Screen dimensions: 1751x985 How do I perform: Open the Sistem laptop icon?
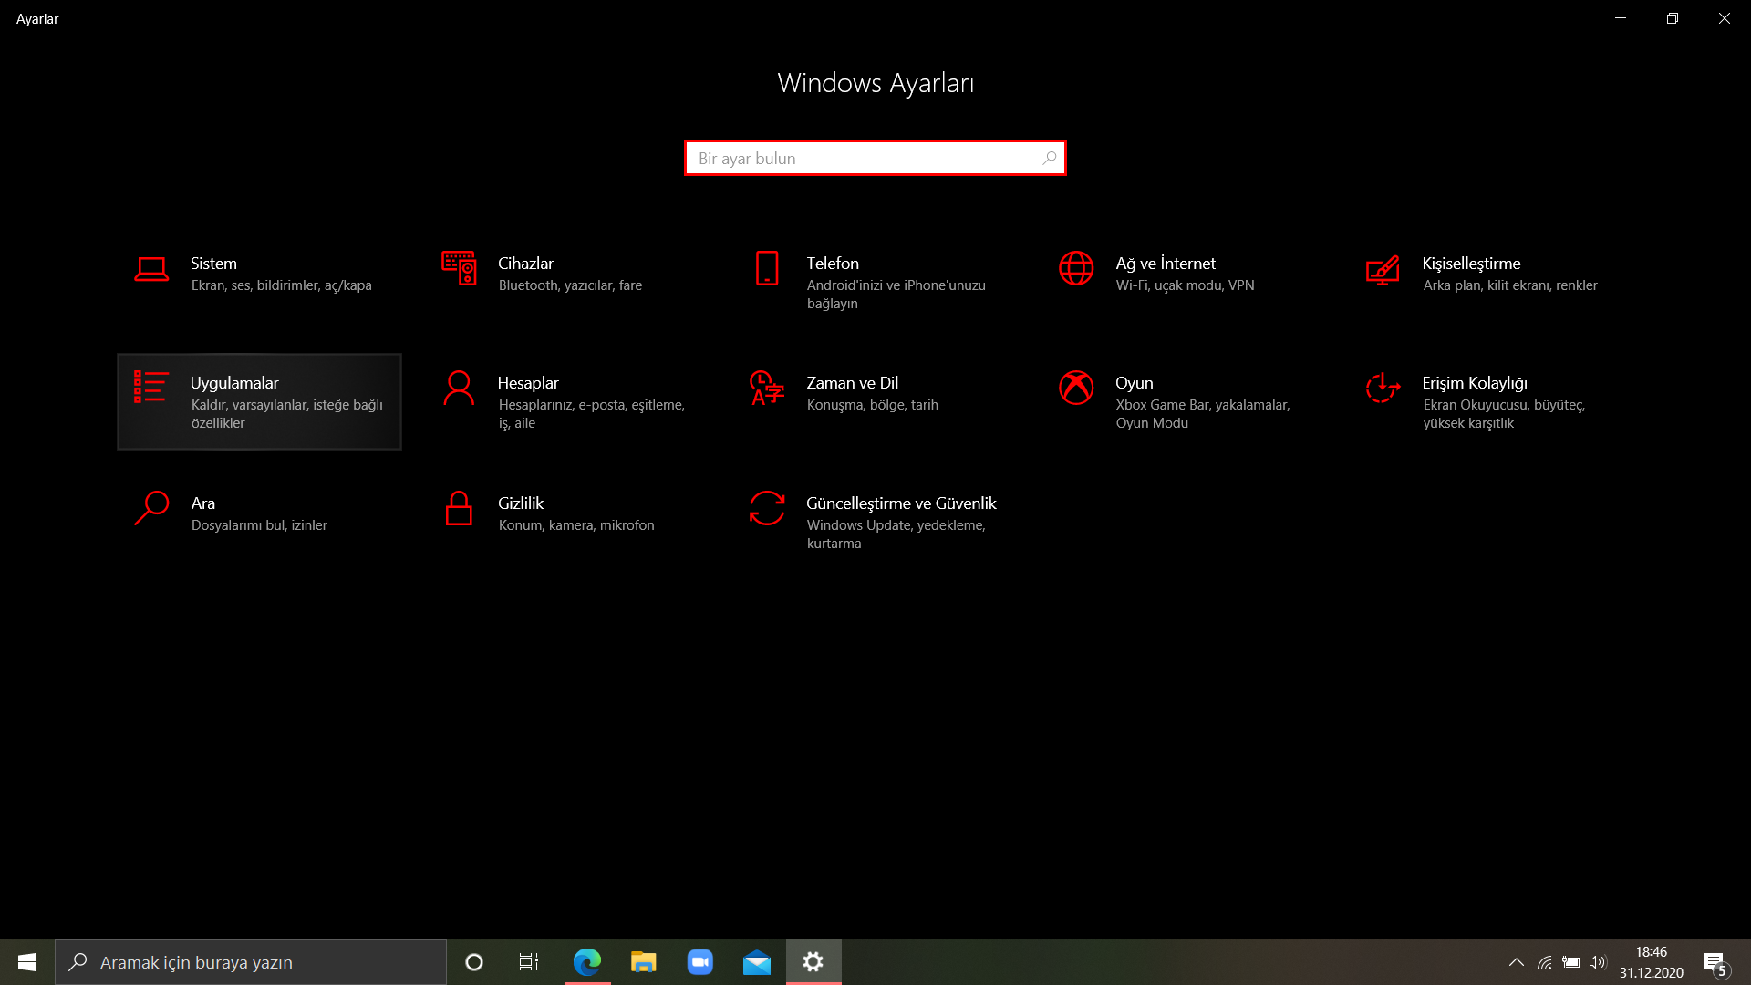click(x=151, y=269)
